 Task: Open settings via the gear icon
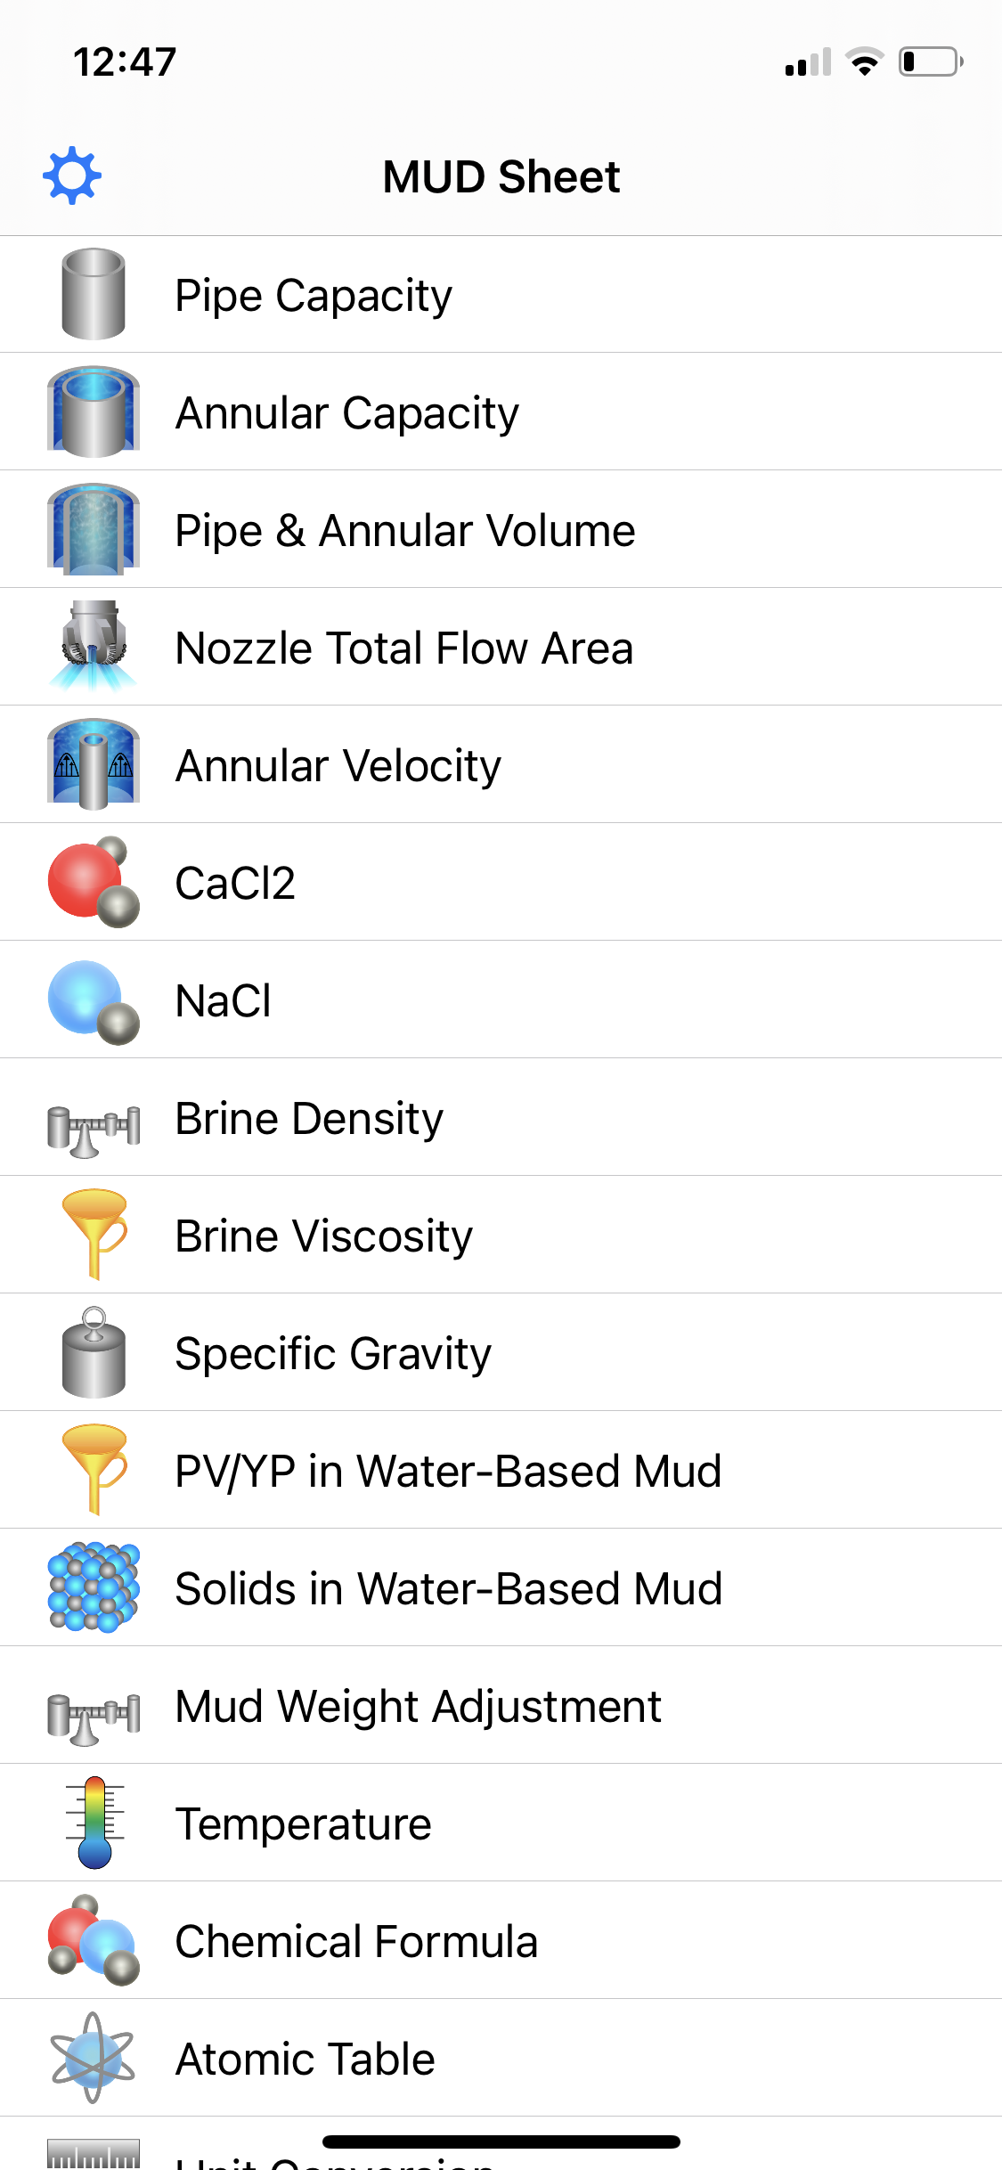[x=72, y=175]
